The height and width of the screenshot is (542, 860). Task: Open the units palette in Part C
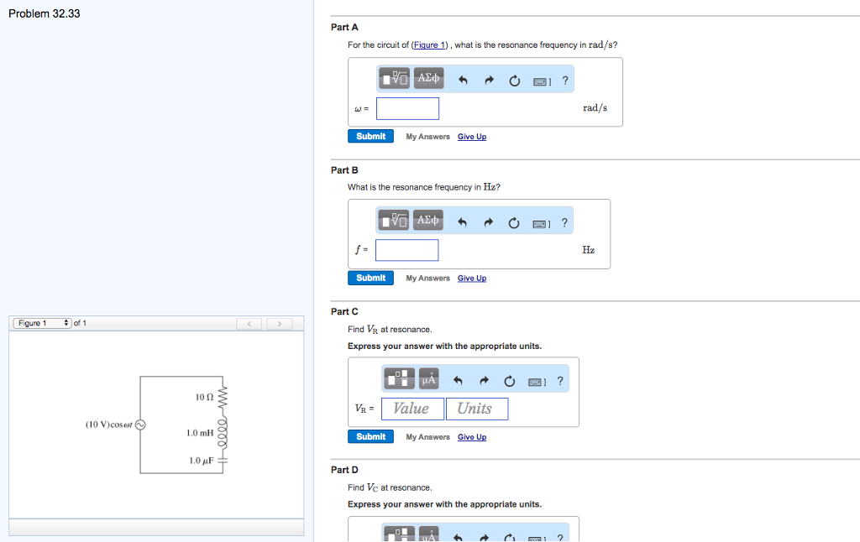click(x=427, y=378)
